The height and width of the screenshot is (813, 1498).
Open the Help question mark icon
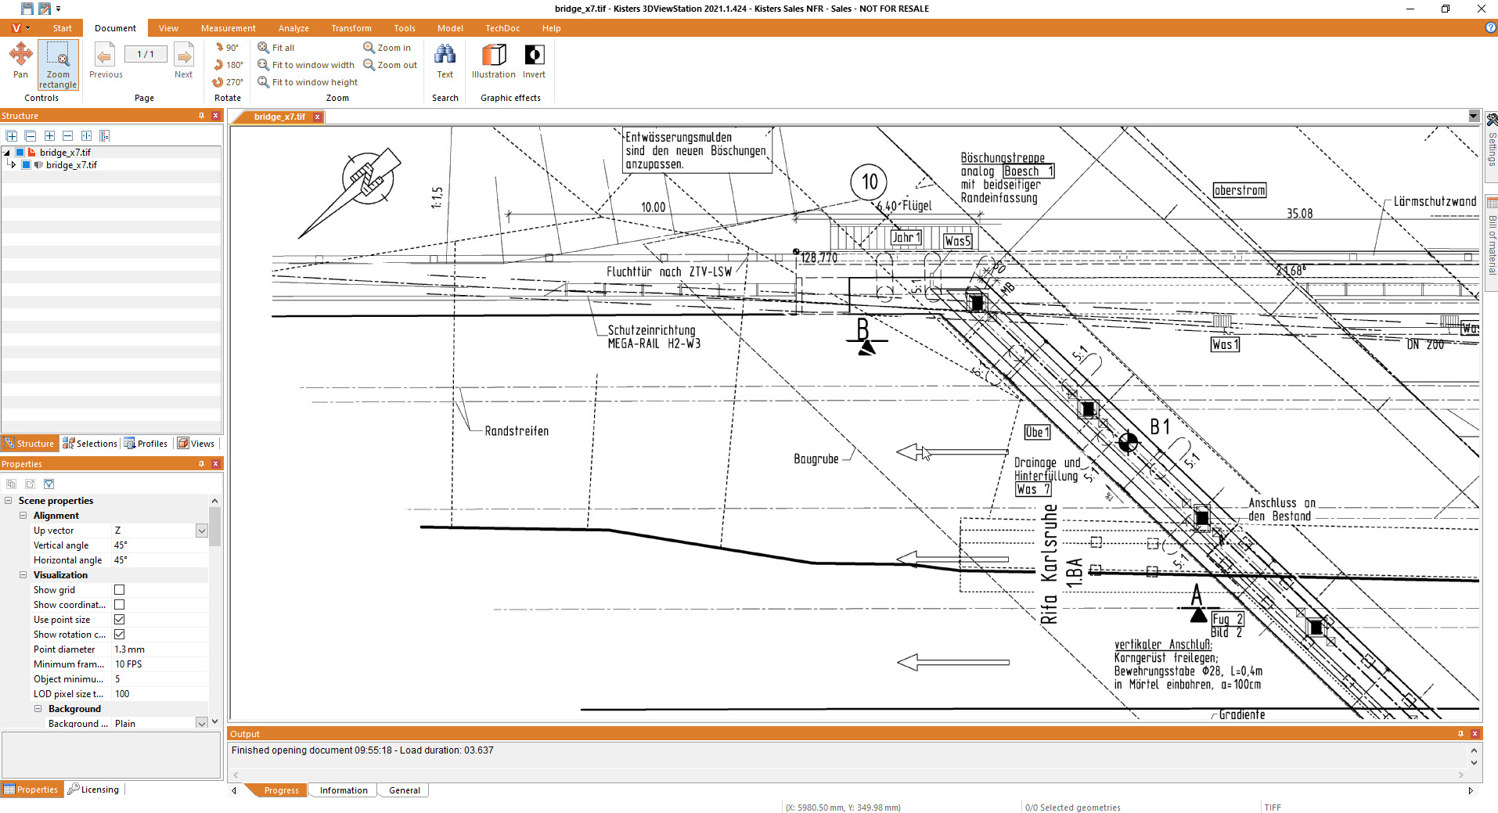point(1490,27)
